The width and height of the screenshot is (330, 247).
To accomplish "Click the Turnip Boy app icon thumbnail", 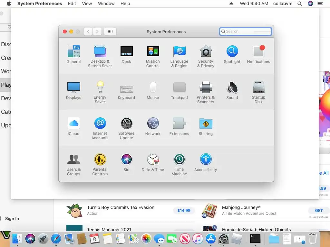I will tap(74, 210).
